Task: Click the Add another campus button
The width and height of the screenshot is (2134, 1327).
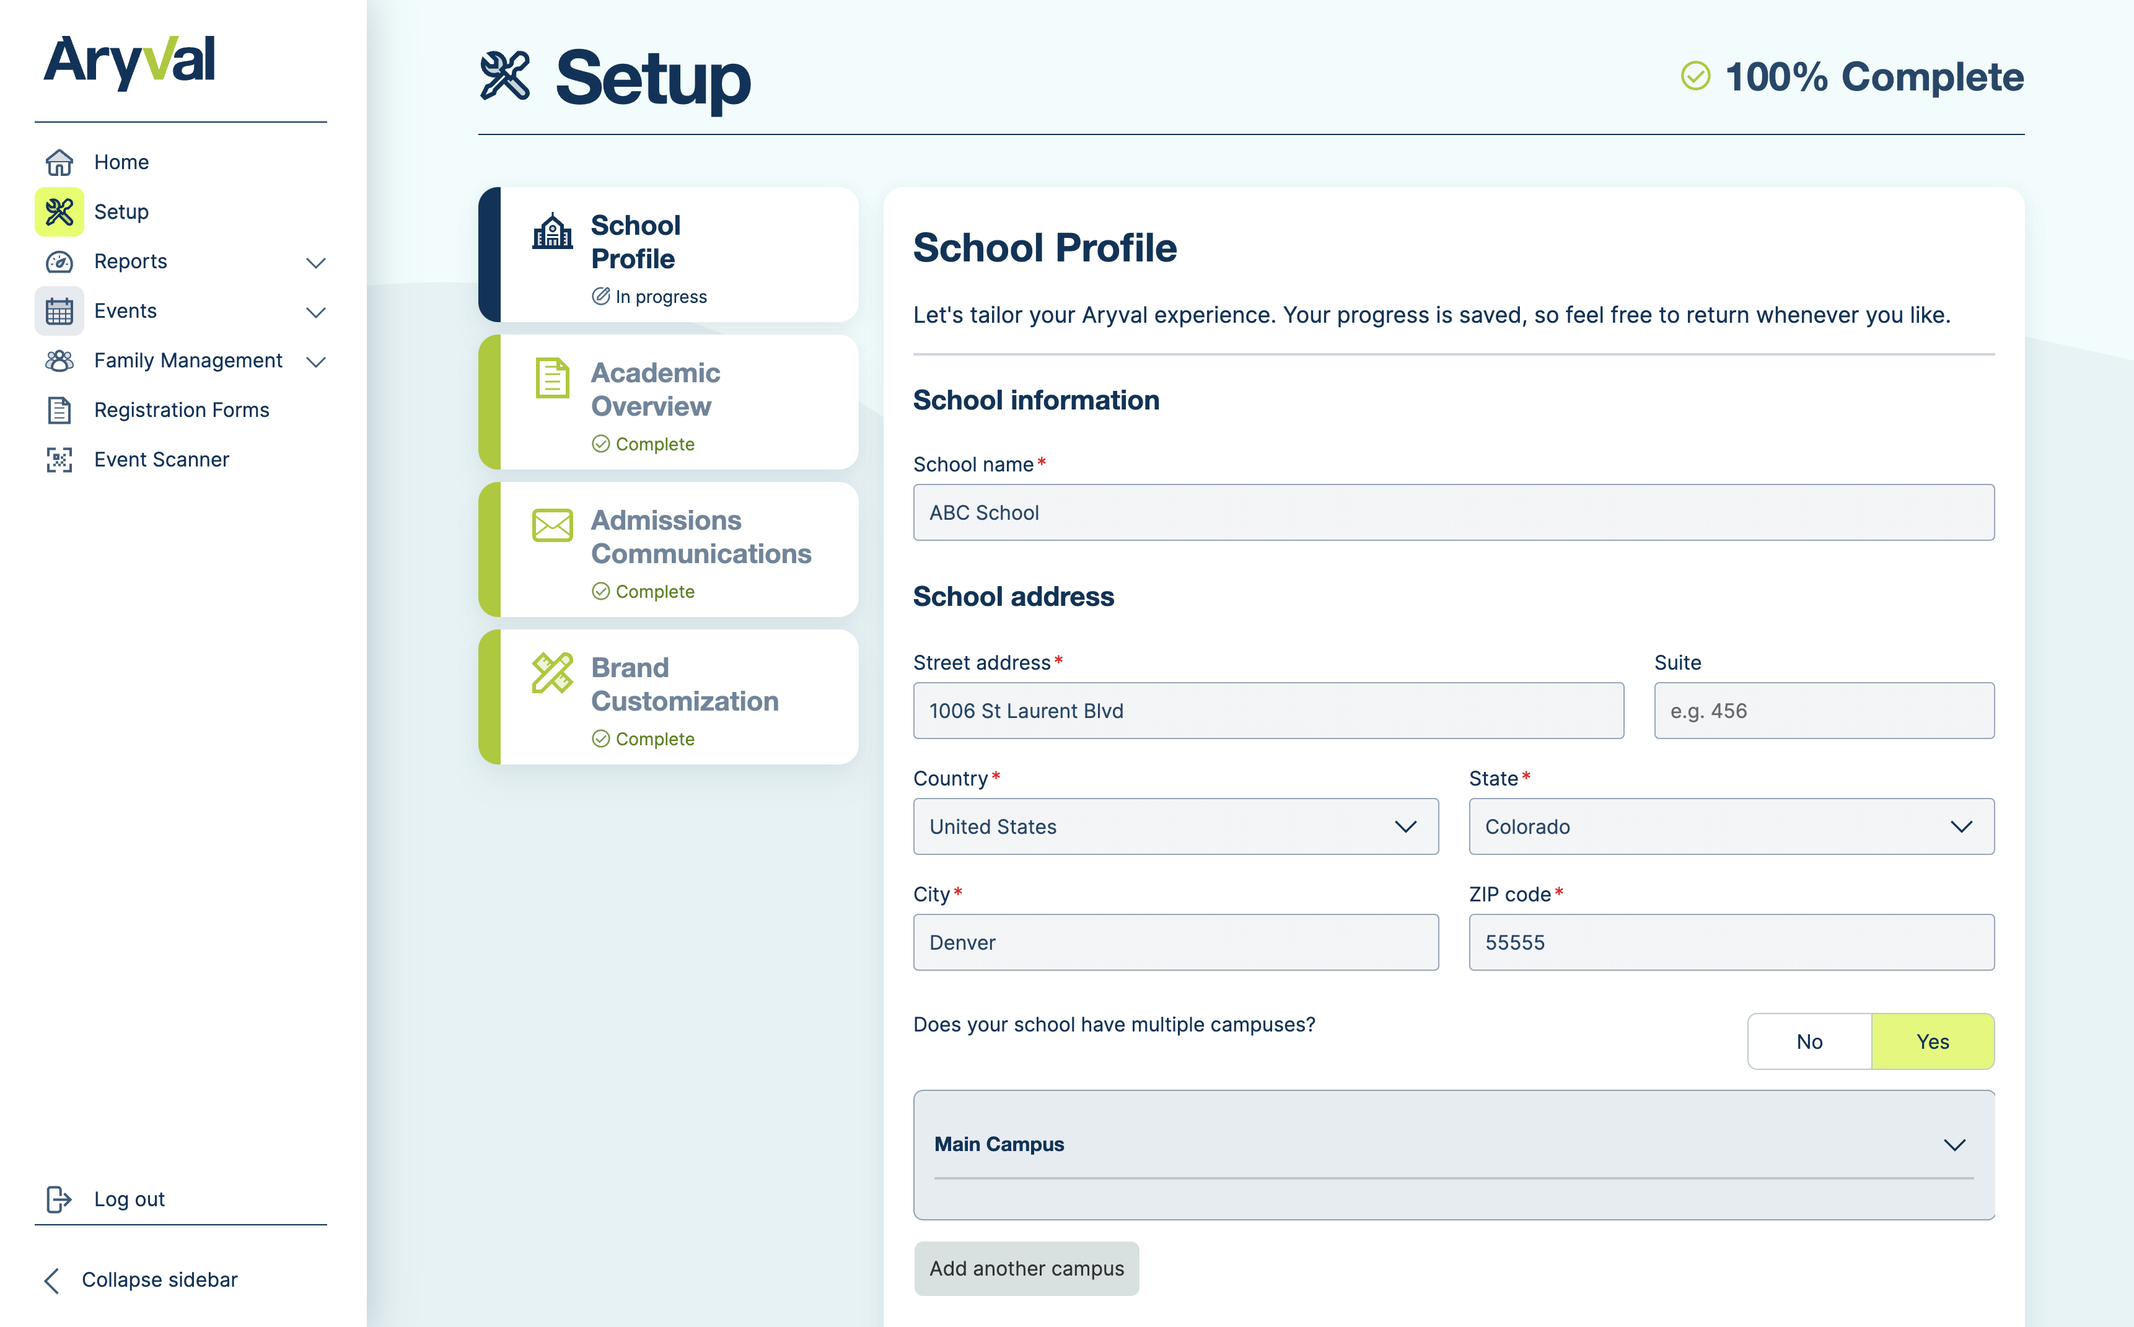Action: pos(1026,1268)
